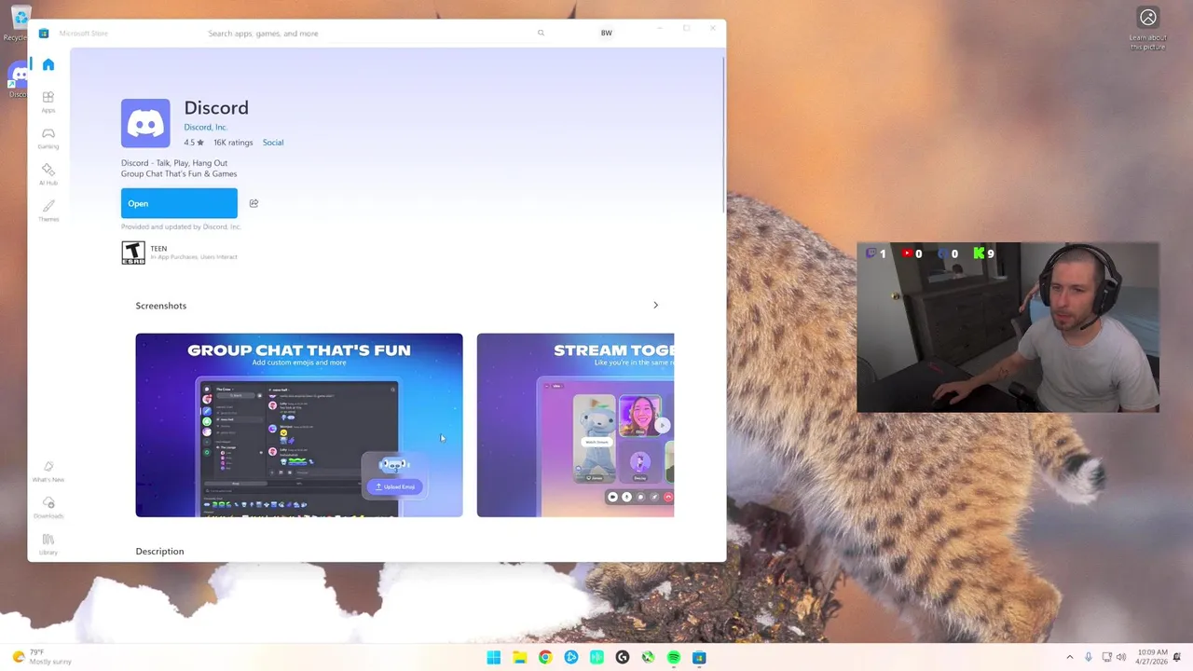Click the Description heading
This screenshot has height=671, width=1193.
coord(159,551)
